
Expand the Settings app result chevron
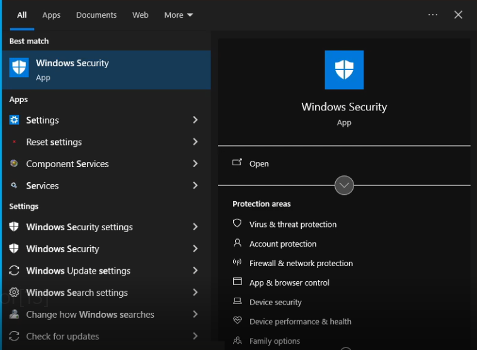195,120
